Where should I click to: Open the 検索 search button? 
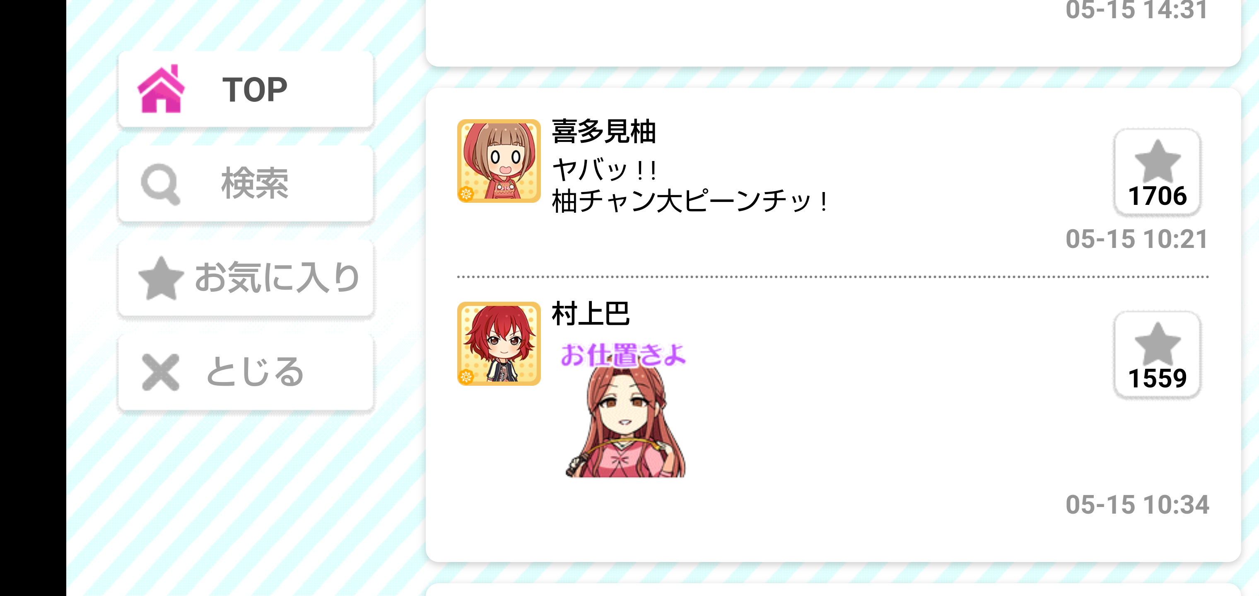(x=246, y=183)
